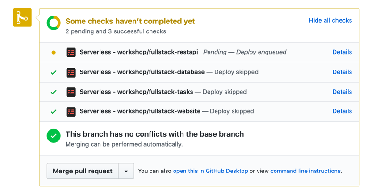Image resolution: width=367 pixels, height=195 pixels.
Task: Click the green checkmark for fullstack-website
Action: pos(54,112)
